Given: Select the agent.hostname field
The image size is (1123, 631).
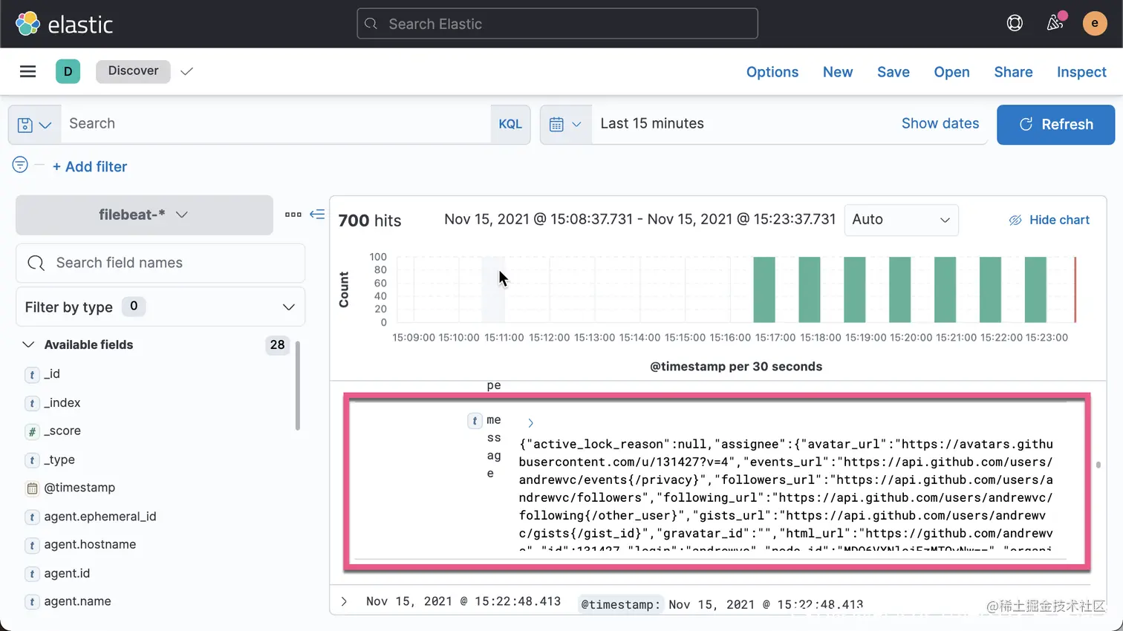Looking at the screenshot, I should [90, 545].
